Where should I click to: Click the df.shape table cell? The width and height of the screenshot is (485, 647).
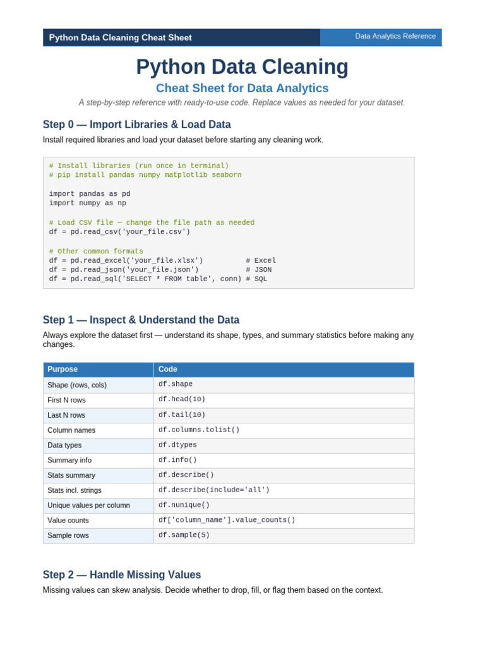tap(284, 385)
